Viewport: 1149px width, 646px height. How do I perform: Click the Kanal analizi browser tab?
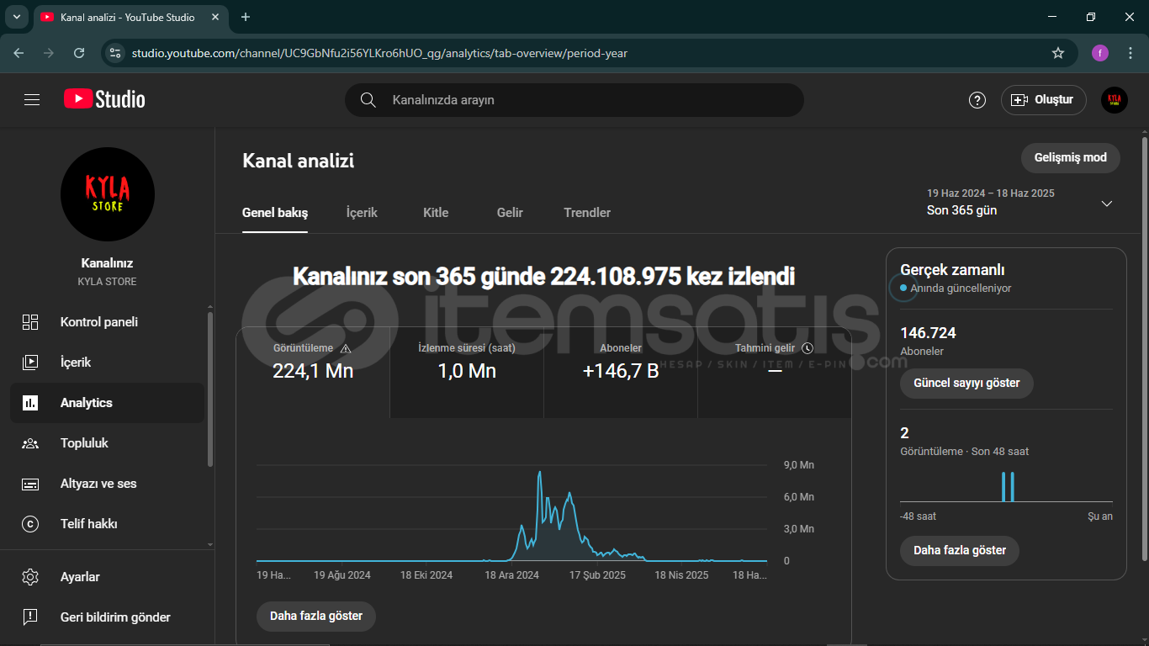pyautogui.click(x=133, y=17)
